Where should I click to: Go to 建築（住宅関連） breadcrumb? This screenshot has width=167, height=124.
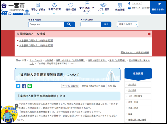118,60
